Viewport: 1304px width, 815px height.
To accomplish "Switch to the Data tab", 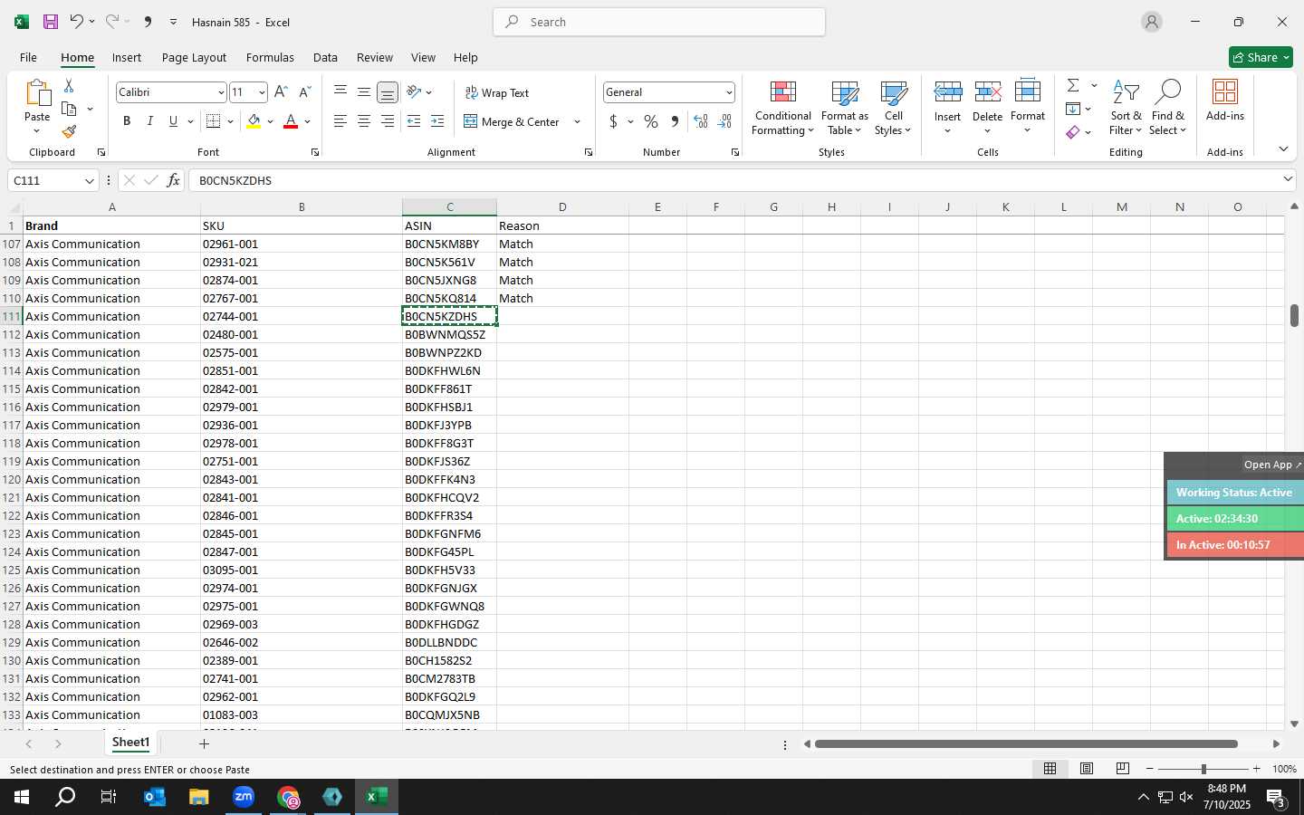I will pyautogui.click(x=325, y=57).
